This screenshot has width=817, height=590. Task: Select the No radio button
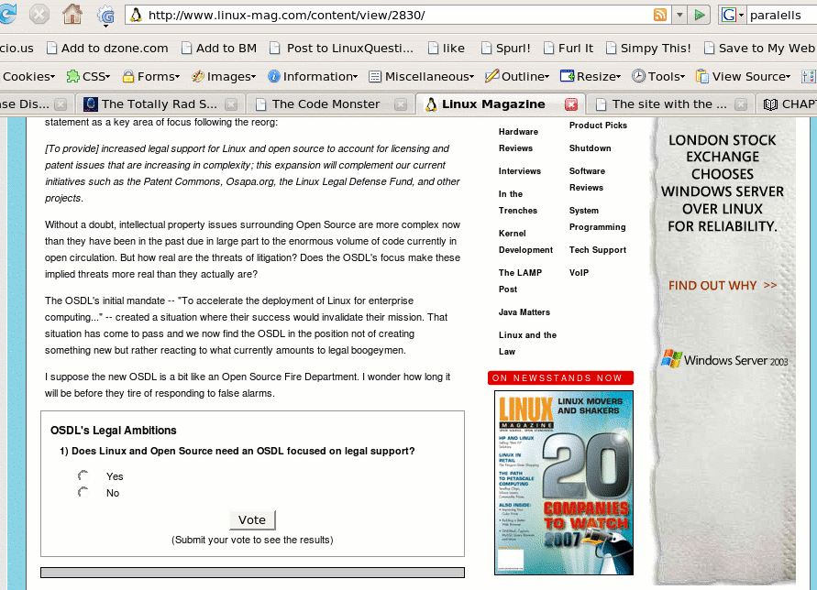point(83,493)
